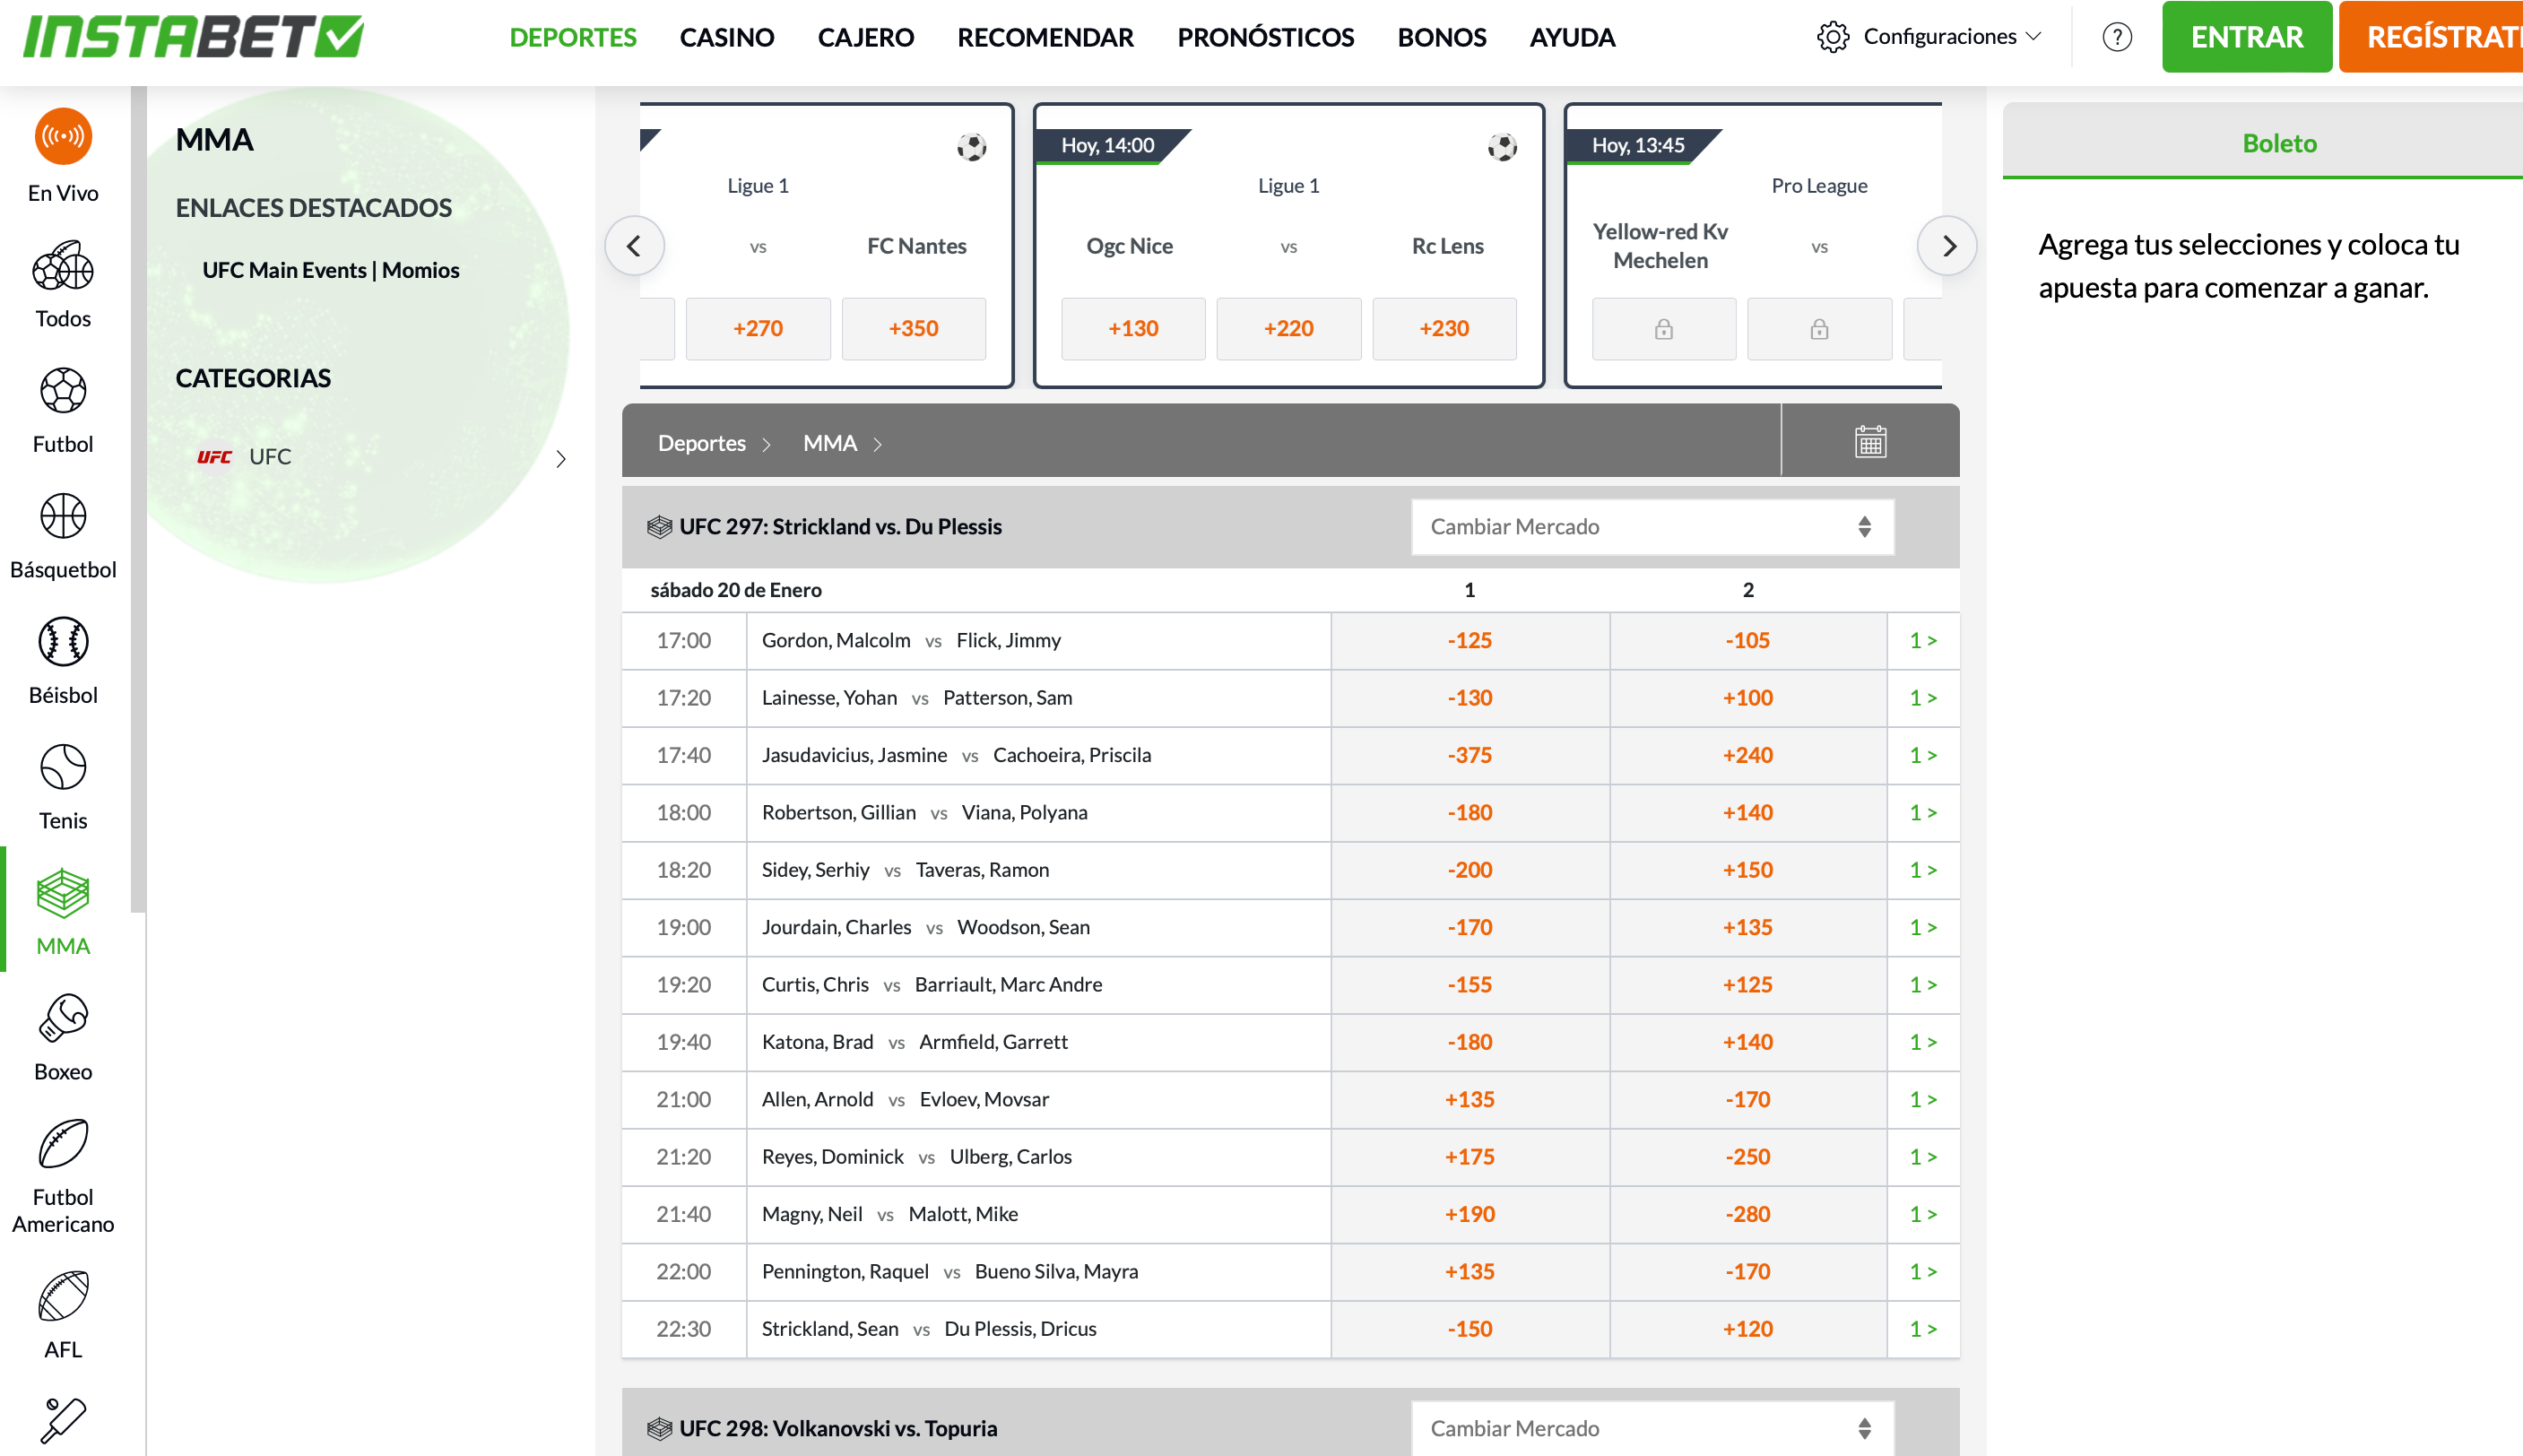Pick Ulberg, Carlos at -250
Image resolution: width=2523 pixels, height=1456 pixels.
click(1748, 1157)
